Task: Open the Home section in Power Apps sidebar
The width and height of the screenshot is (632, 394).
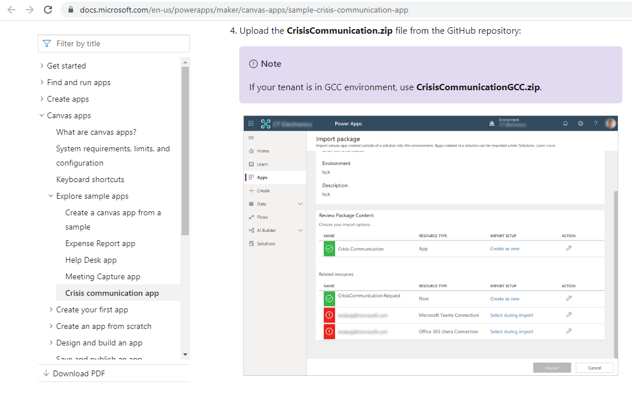Action: 263,151
